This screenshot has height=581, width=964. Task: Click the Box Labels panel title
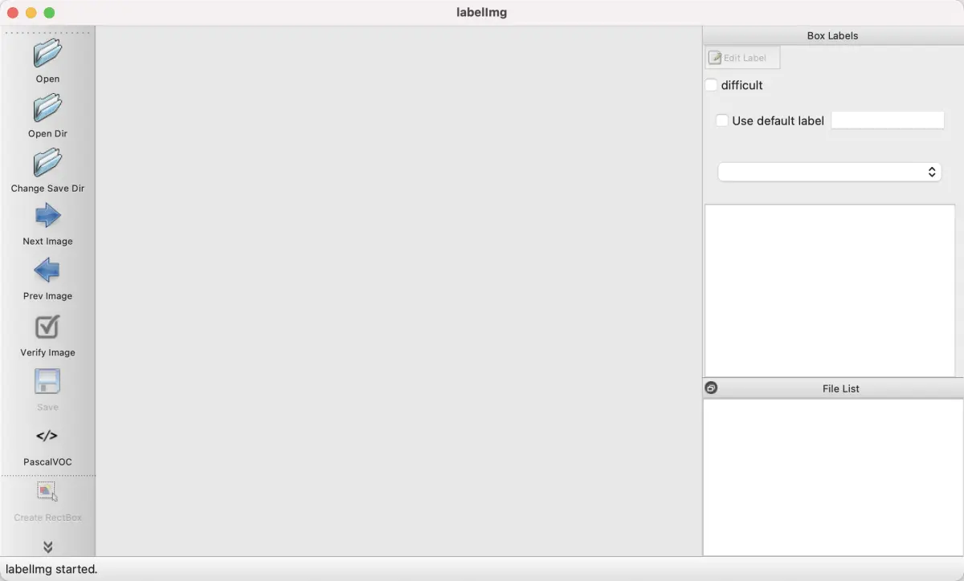coord(832,36)
